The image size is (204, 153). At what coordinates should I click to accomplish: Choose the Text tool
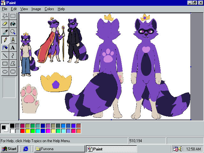13,47
